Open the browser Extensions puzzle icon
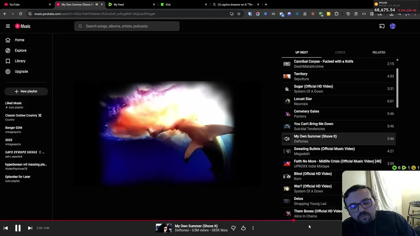420x236 pixels. [336, 14]
